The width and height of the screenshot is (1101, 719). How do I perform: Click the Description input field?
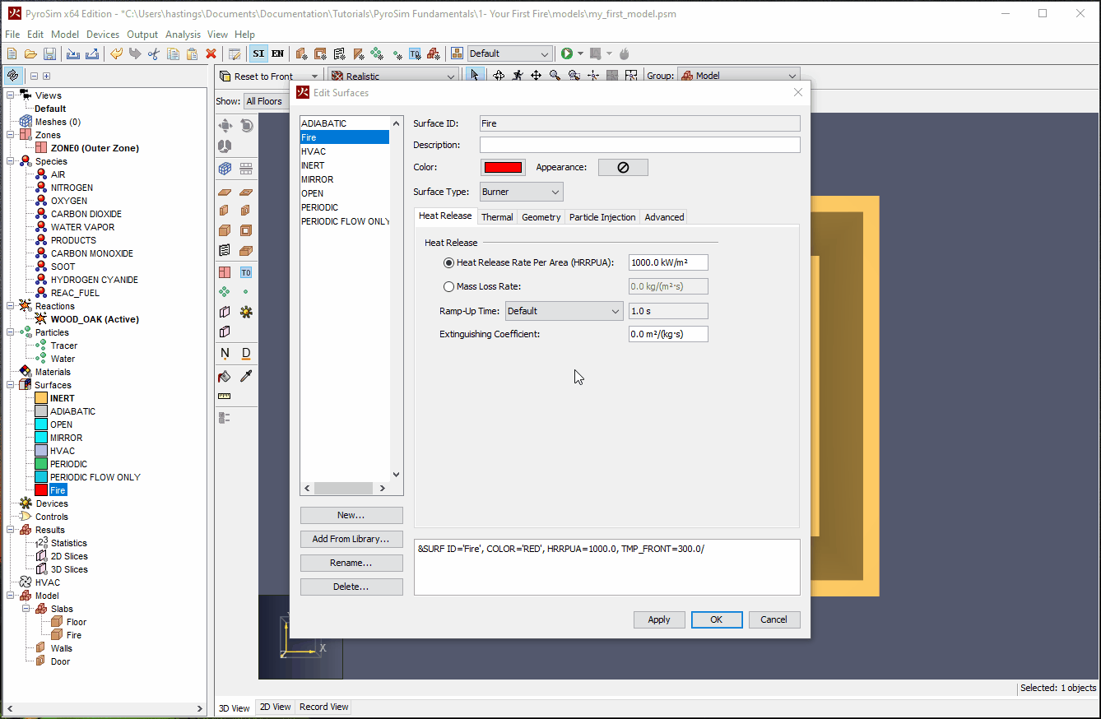pyautogui.click(x=640, y=145)
